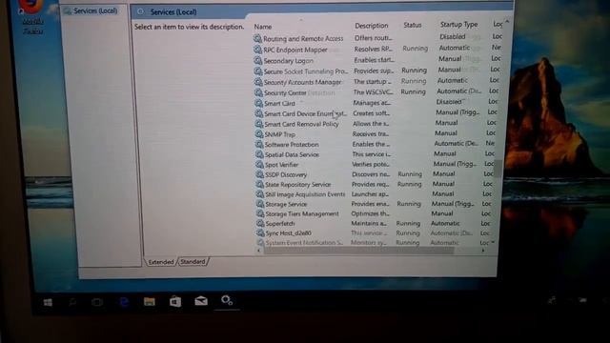The width and height of the screenshot is (610, 343).
Task: Launch Microsoft Edge from the taskbar
Action: 124,301
